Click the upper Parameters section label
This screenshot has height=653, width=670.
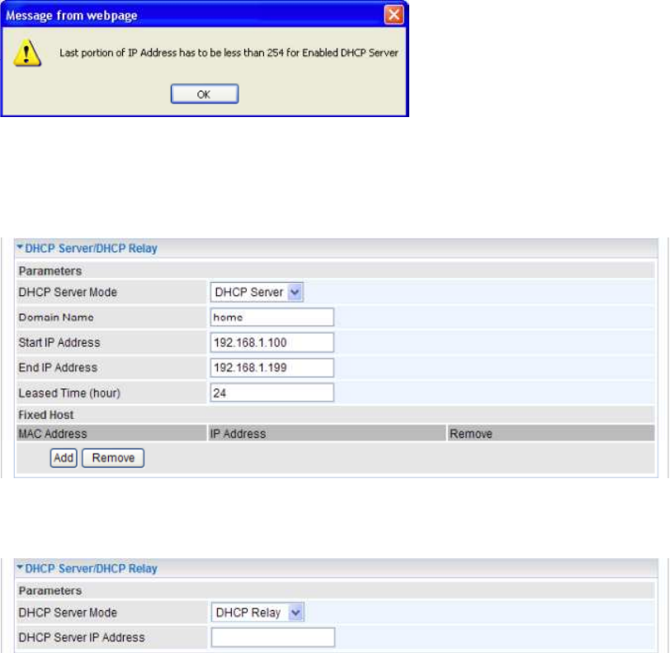[50, 270]
